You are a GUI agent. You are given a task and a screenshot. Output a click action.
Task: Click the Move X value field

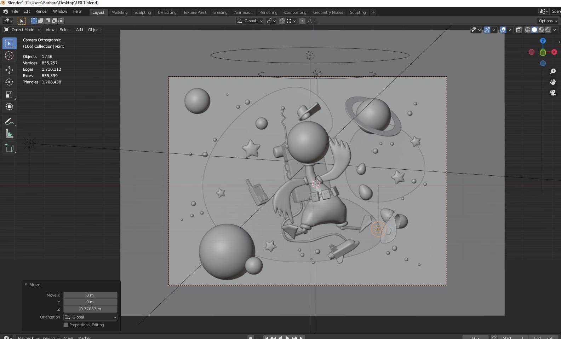[90, 295]
